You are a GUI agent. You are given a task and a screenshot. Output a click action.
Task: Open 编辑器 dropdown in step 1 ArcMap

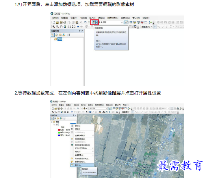tap(147, 27)
